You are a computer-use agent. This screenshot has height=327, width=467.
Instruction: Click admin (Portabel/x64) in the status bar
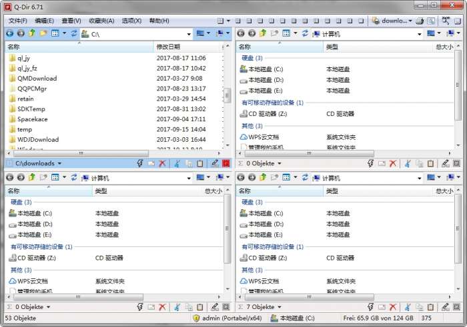[x=227, y=318]
